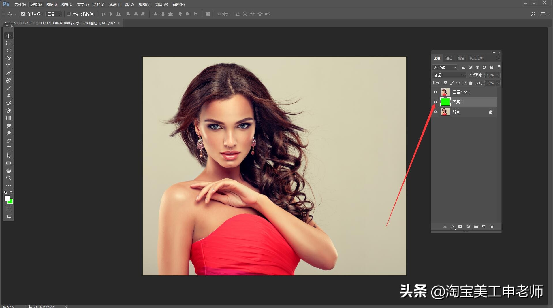This screenshot has width=553, height=308.
Task: Uncheck the 自动选择 checkbox
Action: click(23, 14)
